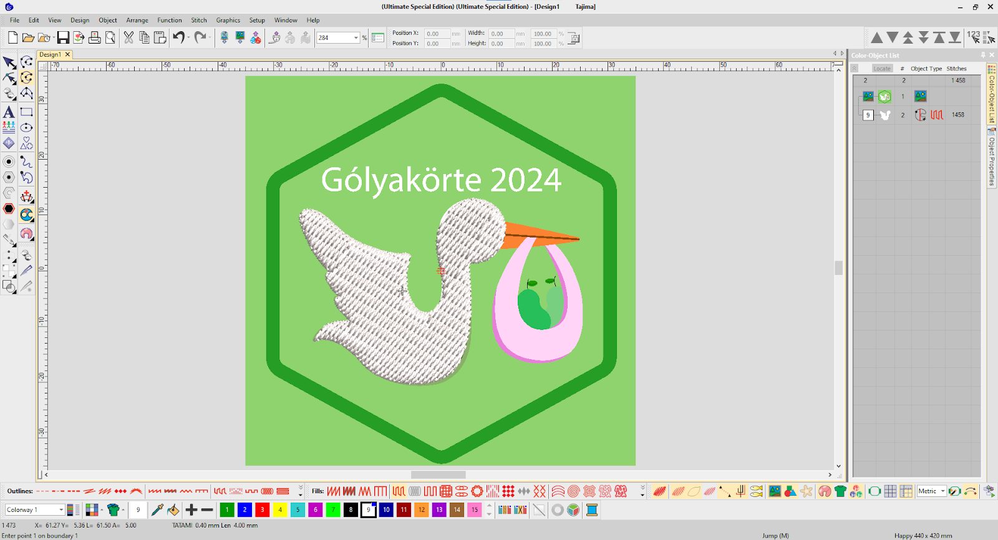Screen dimensions: 998x540
Task: Open the Object Properties side tab
Action: pyautogui.click(x=991, y=158)
